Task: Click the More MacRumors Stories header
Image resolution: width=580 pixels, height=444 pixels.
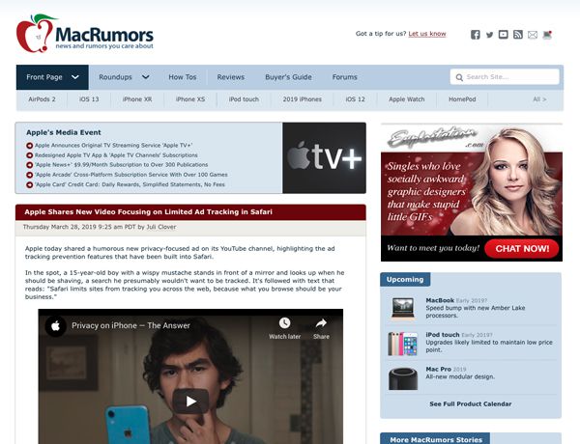Action: tap(436, 439)
